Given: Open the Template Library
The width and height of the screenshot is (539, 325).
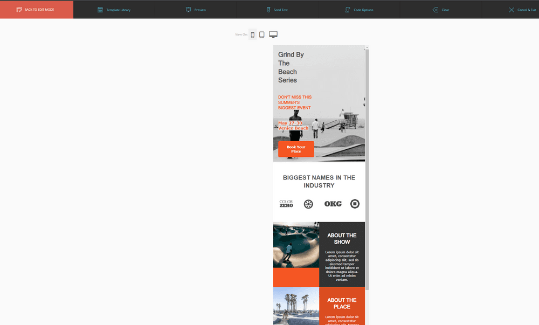Looking at the screenshot, I should (x=114, y=10).
